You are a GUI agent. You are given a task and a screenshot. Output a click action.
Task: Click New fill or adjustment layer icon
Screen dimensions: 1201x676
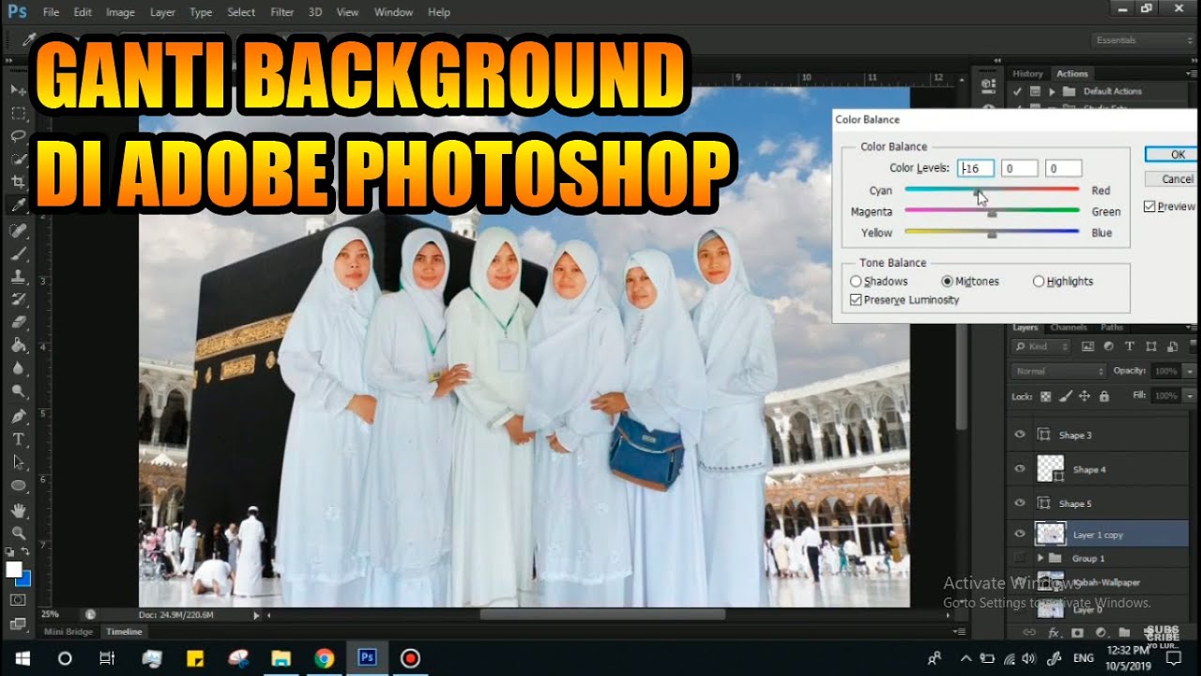1100,633
